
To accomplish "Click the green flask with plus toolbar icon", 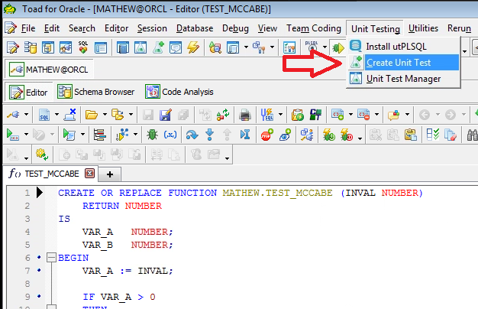I will 158,47.
